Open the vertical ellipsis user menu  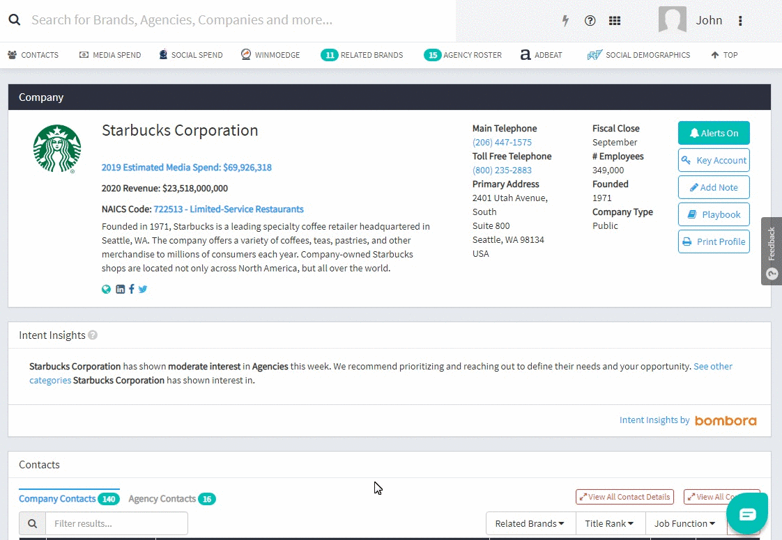point(740,20)
